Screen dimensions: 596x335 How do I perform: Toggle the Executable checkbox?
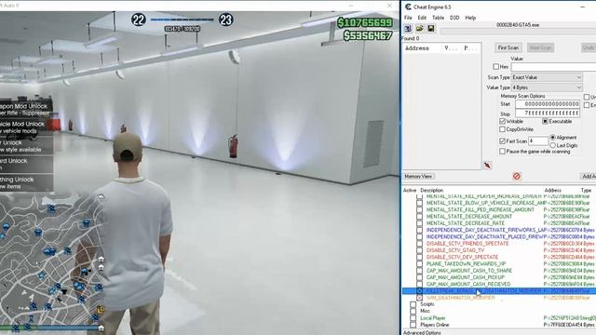click(x=545, y=121)
